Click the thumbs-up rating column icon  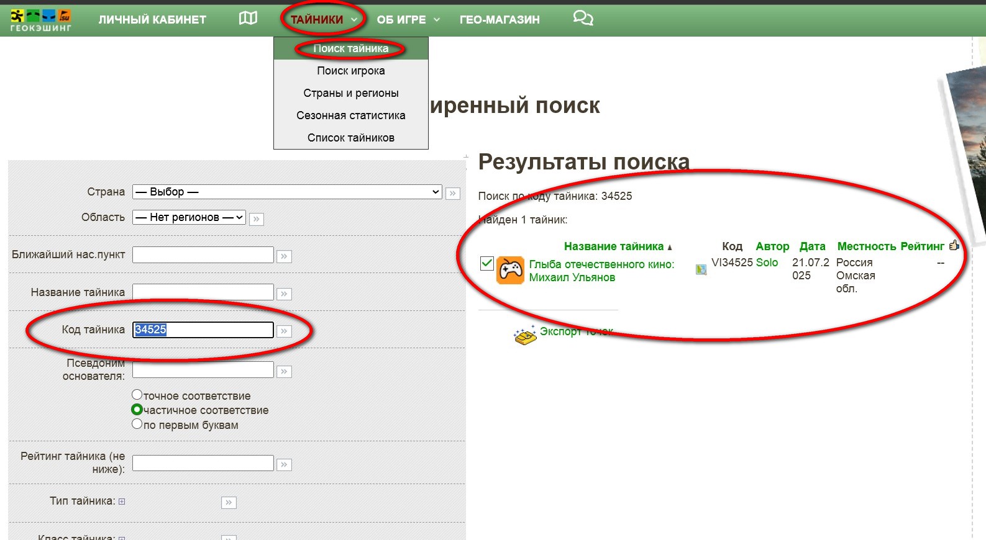(x=954, y=246)
